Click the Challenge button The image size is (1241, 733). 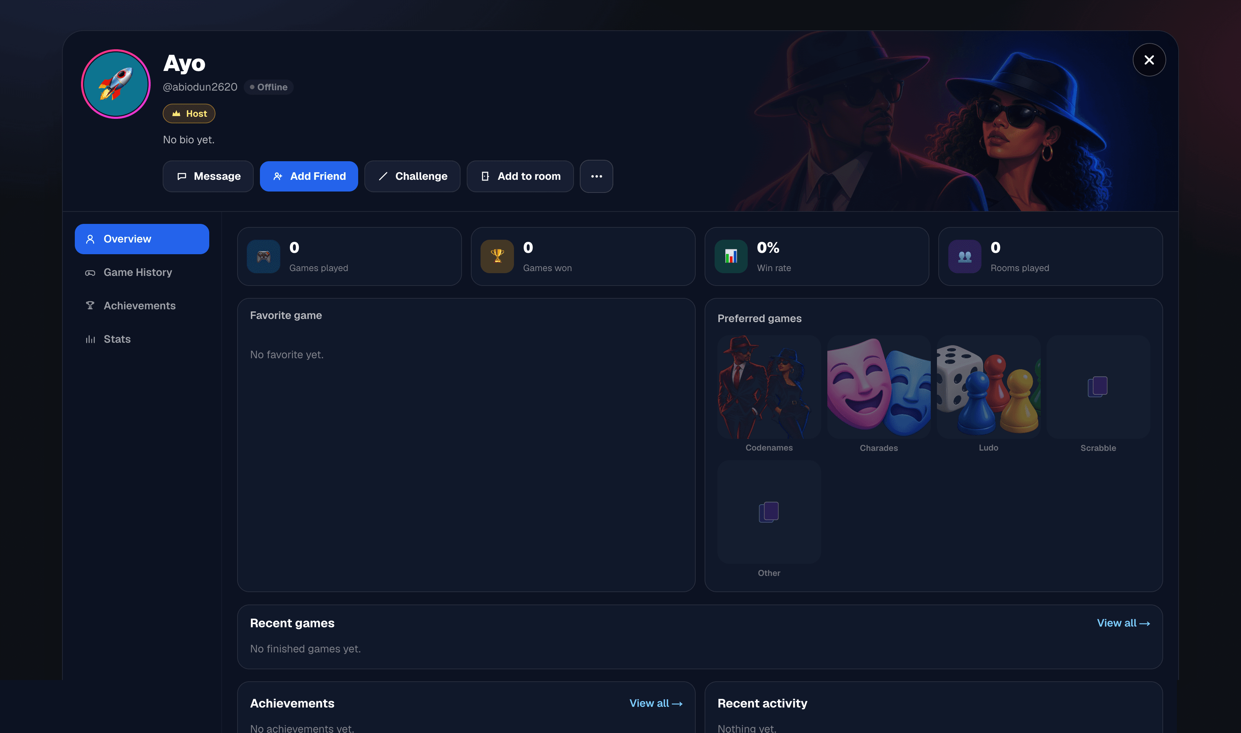point(412,176)
